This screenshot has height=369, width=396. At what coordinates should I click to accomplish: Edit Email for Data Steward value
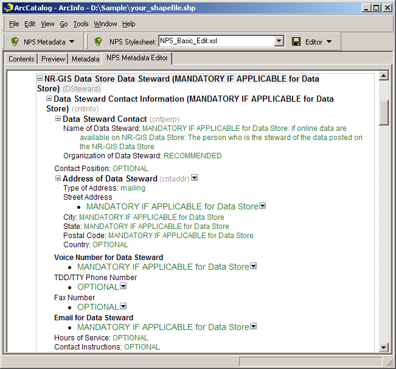pyautogui.click(x=163, y=328)
